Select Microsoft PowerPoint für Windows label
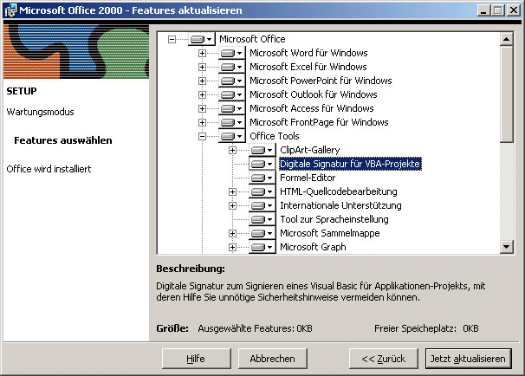The image size is (525, 376). tap(321, 81)
